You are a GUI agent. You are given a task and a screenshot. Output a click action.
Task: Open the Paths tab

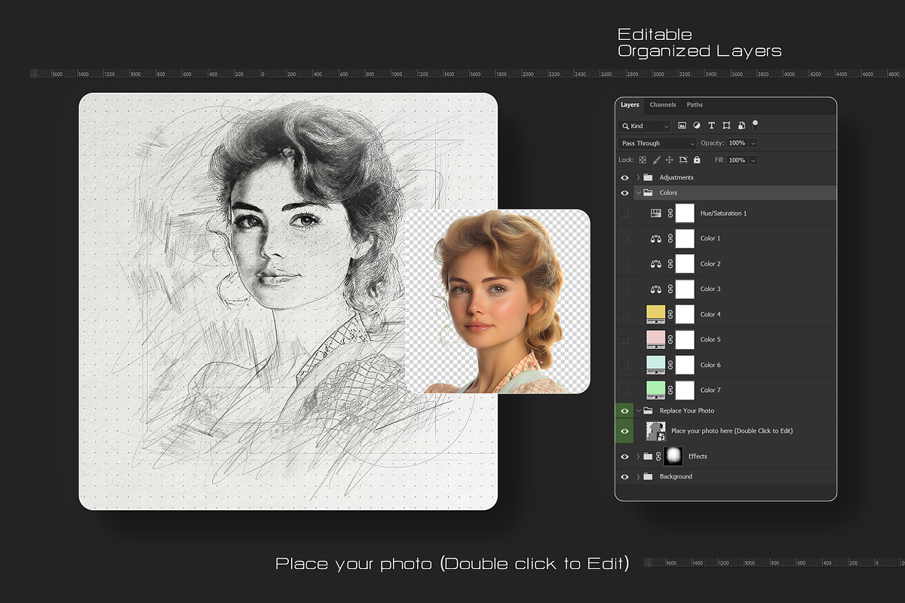point(695,105)
